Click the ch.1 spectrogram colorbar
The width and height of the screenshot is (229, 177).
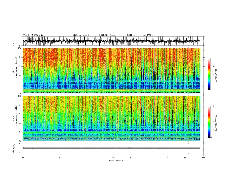point(209,74)
